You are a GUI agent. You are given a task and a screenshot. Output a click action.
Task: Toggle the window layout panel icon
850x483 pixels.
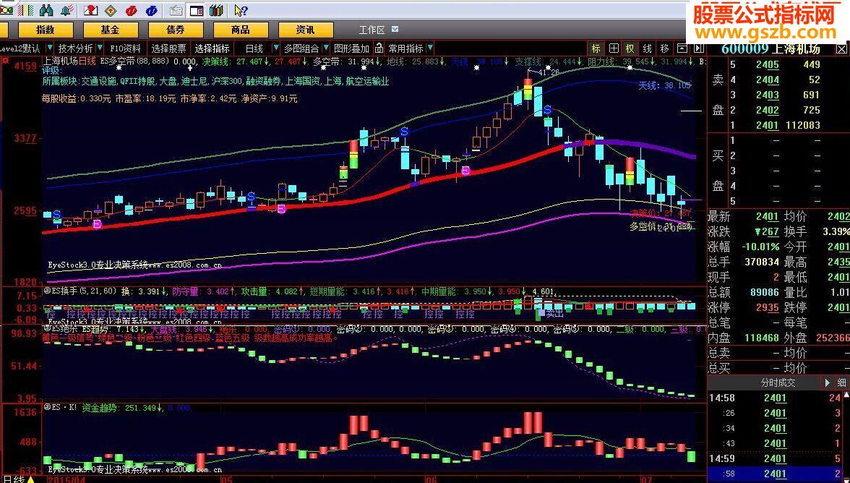pyautogui.click(x=196, y=10)
